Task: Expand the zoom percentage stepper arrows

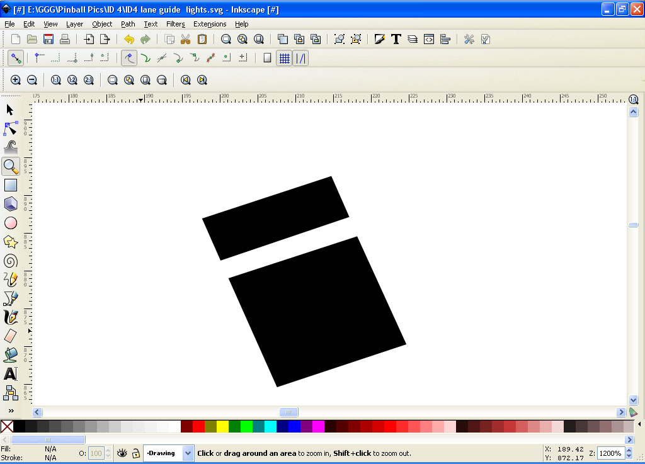Action: point(628,453)
